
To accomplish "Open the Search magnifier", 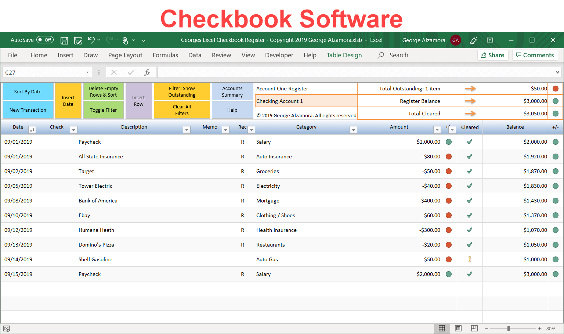I will pos(380,55).
